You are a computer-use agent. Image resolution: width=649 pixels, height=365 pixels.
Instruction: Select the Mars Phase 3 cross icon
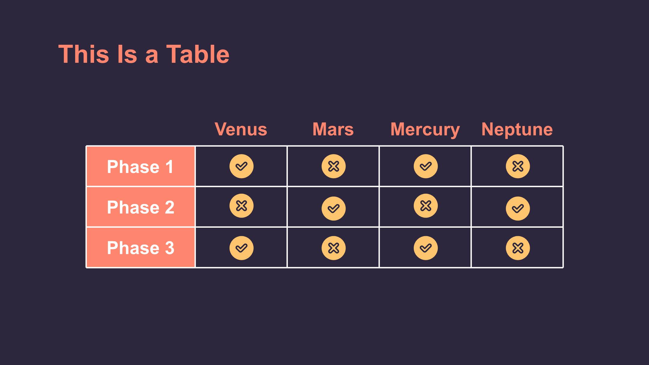tap(334, 248)
